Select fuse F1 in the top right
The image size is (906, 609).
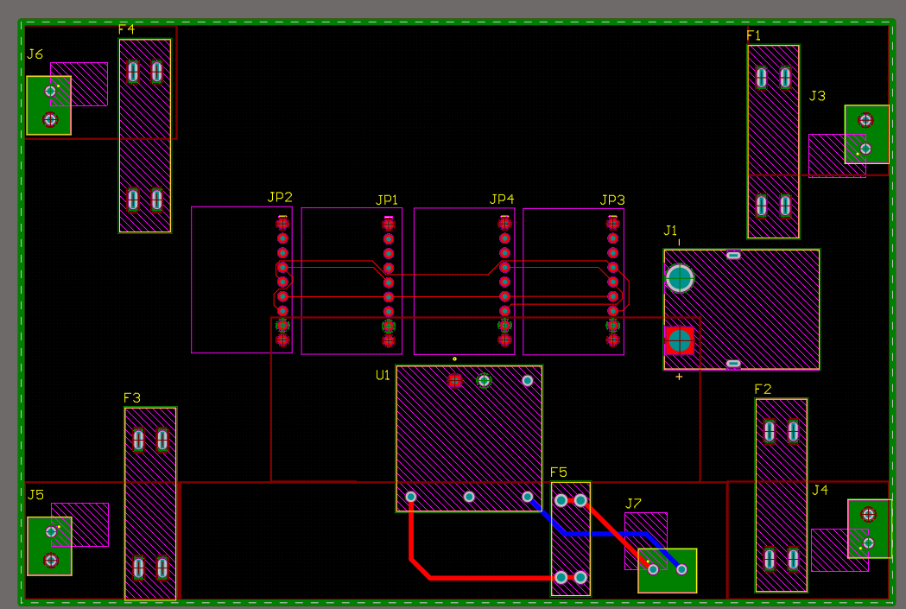click(x=773, y=138)
